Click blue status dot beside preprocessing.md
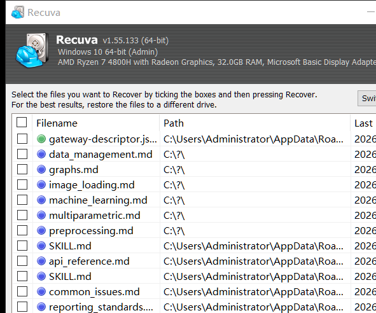 41,230
